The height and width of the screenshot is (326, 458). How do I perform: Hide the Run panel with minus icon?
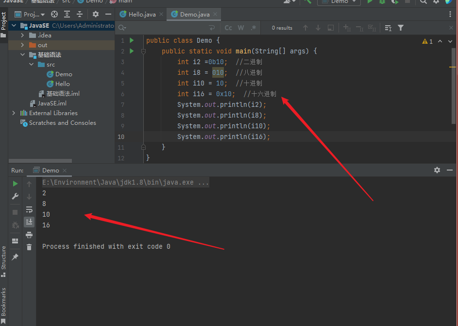coord(450,170)
